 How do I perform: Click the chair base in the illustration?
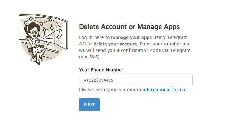[36, 59]
